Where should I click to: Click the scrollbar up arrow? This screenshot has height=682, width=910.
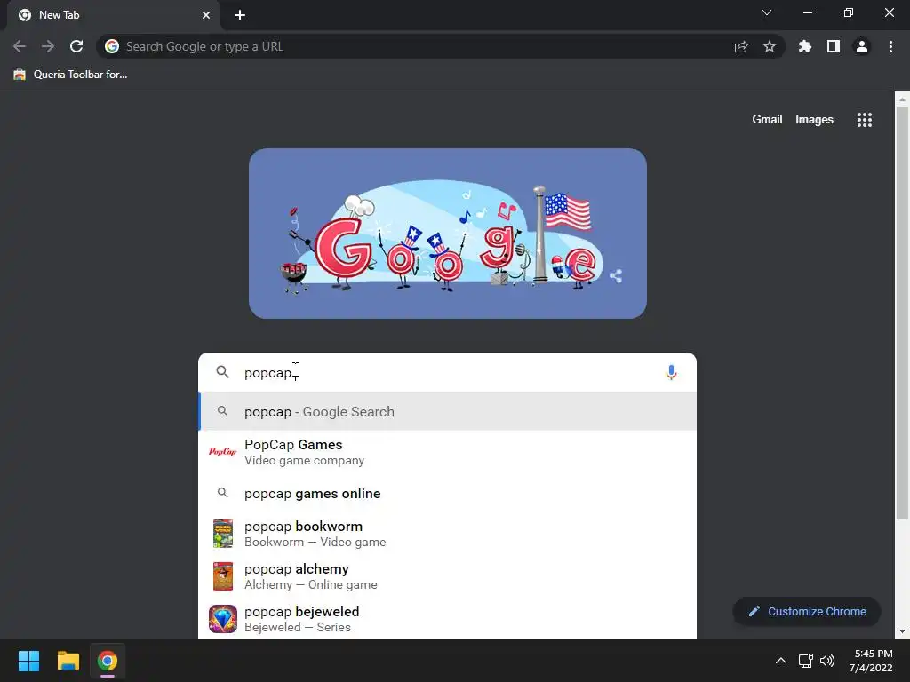click(902, 99)
